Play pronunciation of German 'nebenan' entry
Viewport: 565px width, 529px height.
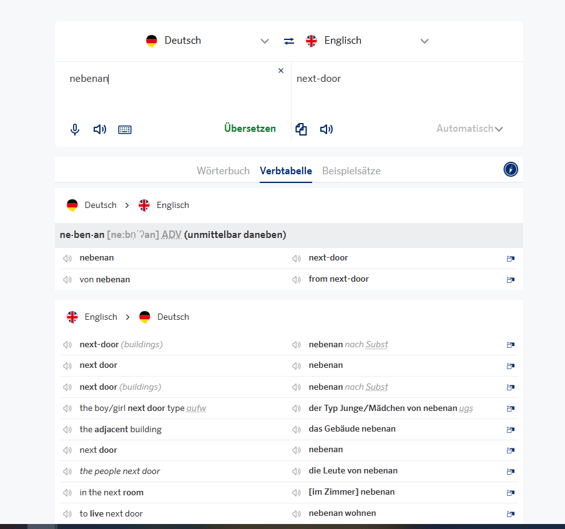click(67, 259)
